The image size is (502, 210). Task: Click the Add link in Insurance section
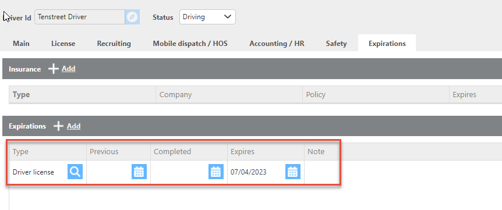[x=69, y=69]
